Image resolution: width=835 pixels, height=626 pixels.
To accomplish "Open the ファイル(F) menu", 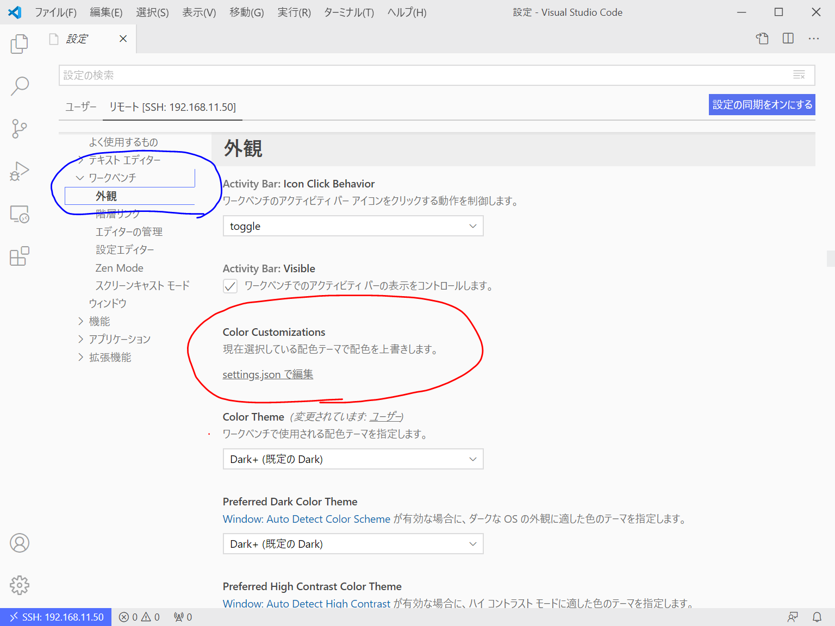I will click(x=55, y=12).
